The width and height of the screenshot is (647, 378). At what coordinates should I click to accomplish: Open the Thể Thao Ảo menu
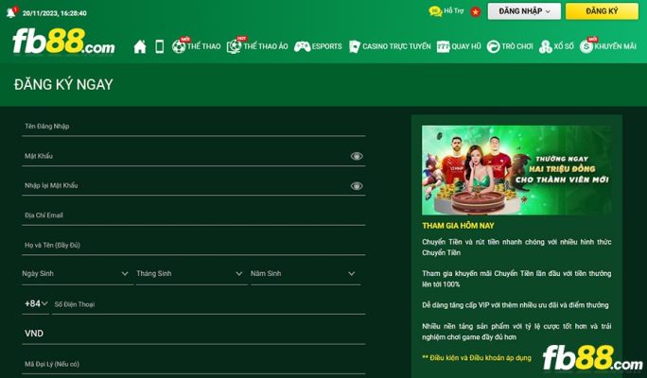pos(265,46)
